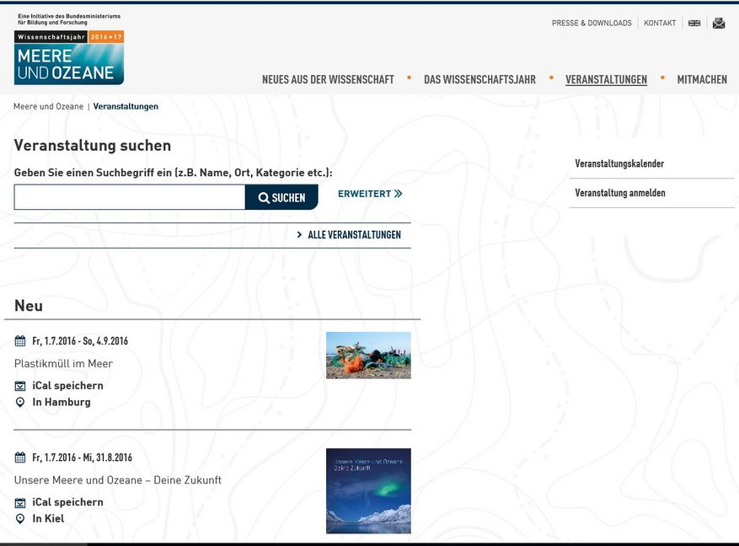Screen dimensions: 739x546
Task: Open the Unsere Meere und Ozeane poster thumbnail
Action: tap(368, 490)
